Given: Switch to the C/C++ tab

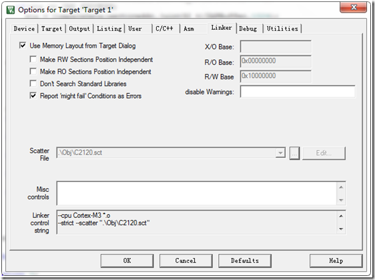Looking at the screenshot, I should tap(165, 29).
